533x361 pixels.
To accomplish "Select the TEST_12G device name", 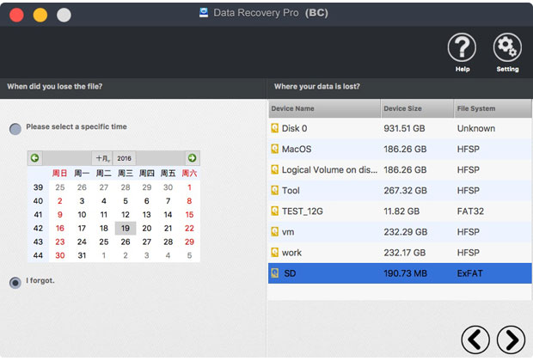I will coord(303,211).
